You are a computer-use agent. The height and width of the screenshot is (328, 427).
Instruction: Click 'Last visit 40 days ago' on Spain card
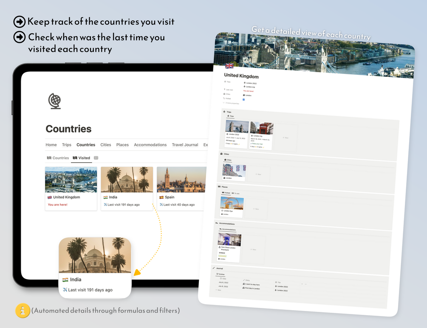click(177, 205)
